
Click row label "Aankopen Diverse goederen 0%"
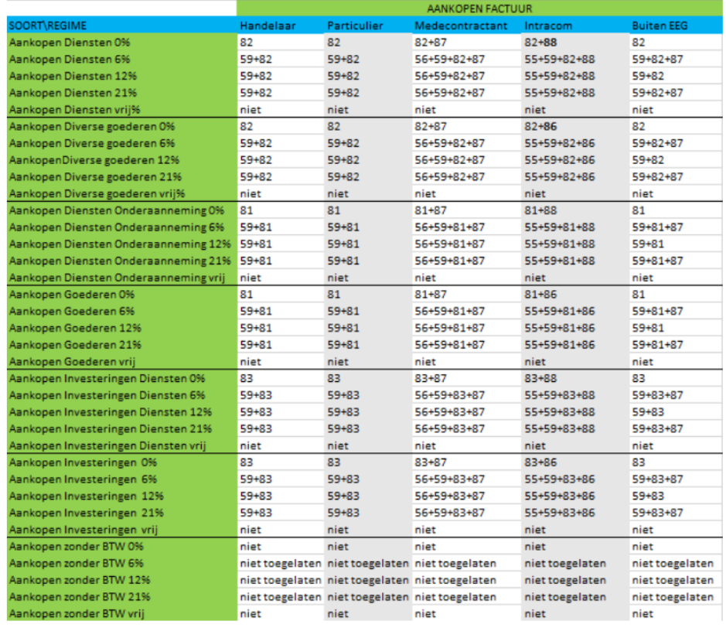[x=92, y=126]
